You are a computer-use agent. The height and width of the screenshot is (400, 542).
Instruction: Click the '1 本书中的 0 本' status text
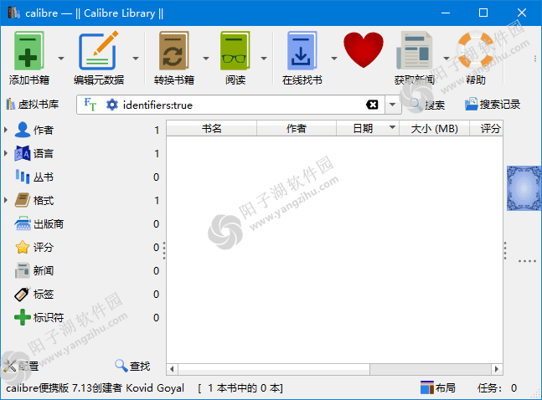tap(240, 388)
